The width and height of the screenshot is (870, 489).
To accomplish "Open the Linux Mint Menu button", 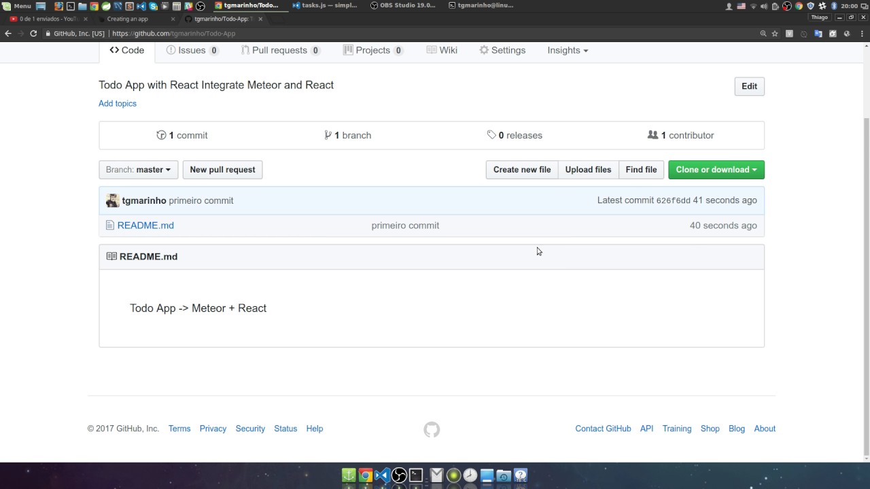I will click(x=17, y=6).
